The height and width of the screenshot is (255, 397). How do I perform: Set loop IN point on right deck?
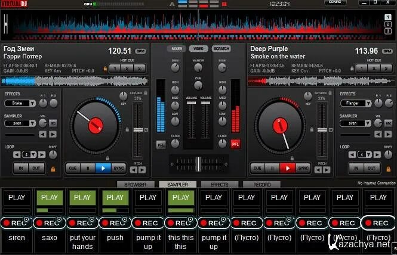coord(356,169)
